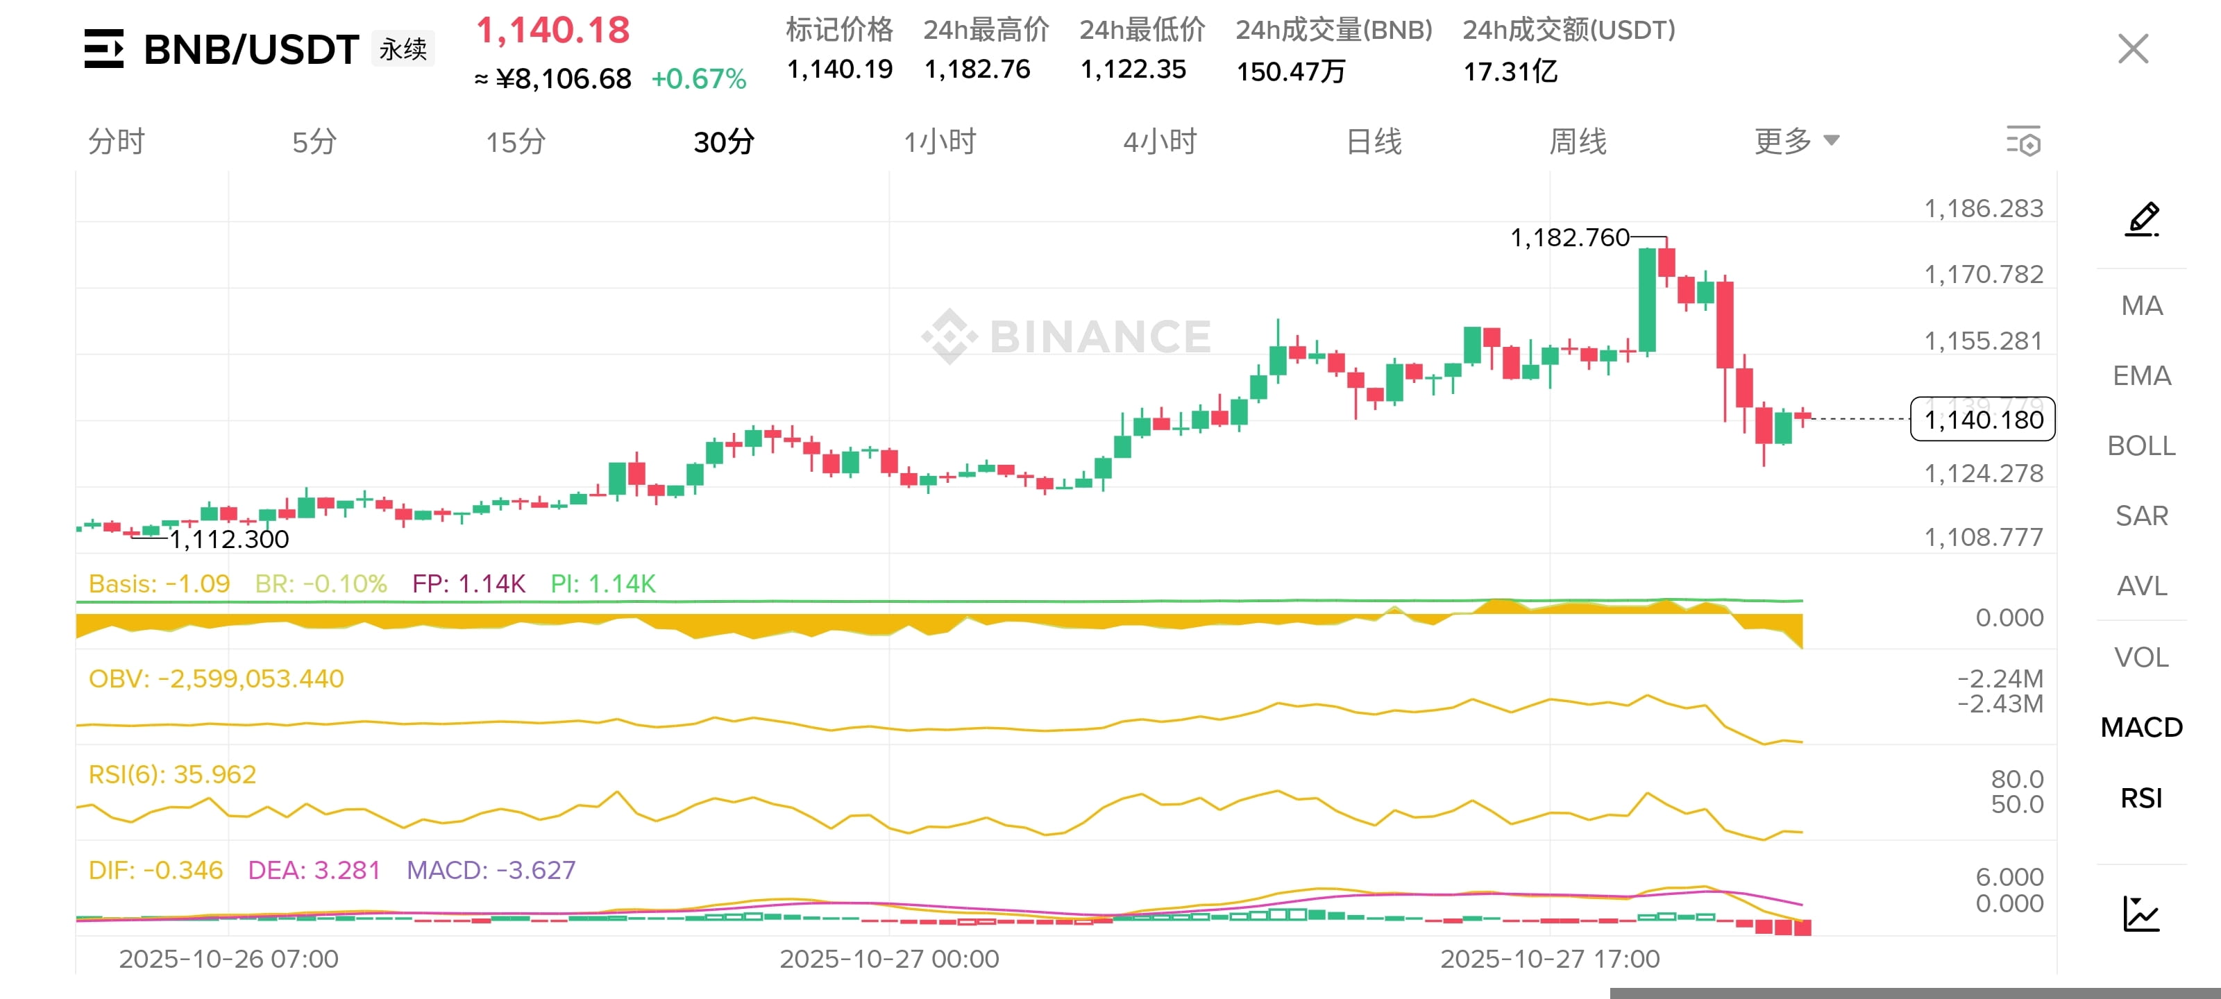2221x999 pixels.
Task: Click the chart settings icon
Action: coord(2022,142)
